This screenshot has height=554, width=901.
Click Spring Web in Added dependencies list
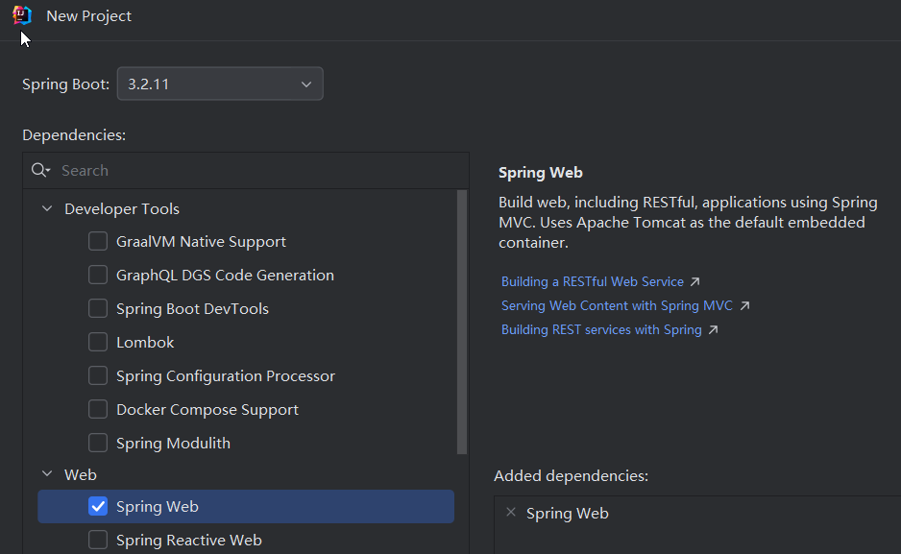pyautogui.click(x=567, y=514)
